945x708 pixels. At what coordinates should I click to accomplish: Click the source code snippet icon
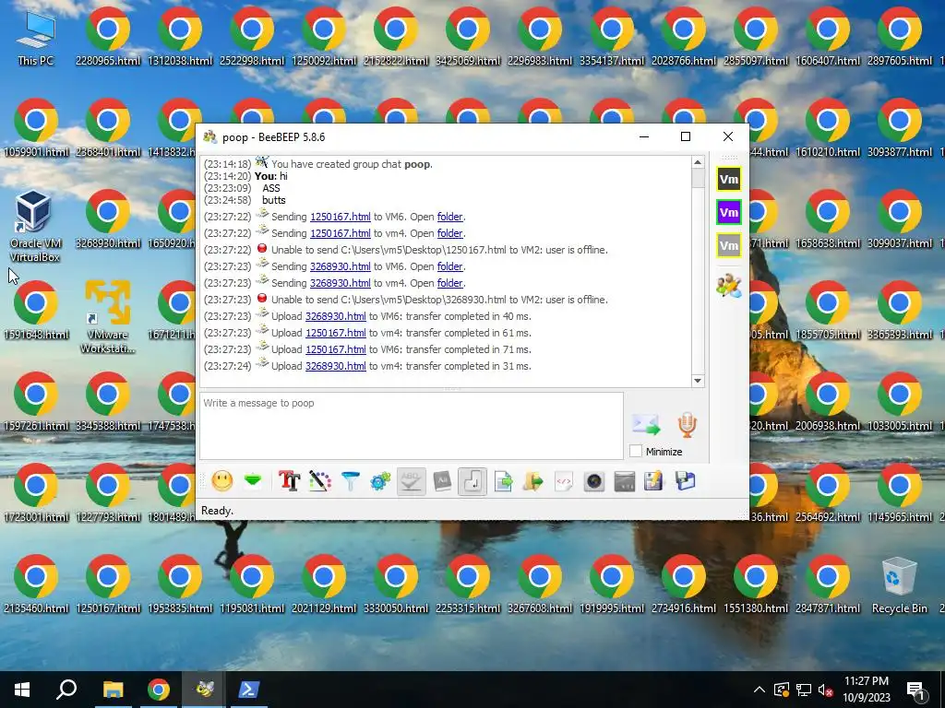(564, 481)
